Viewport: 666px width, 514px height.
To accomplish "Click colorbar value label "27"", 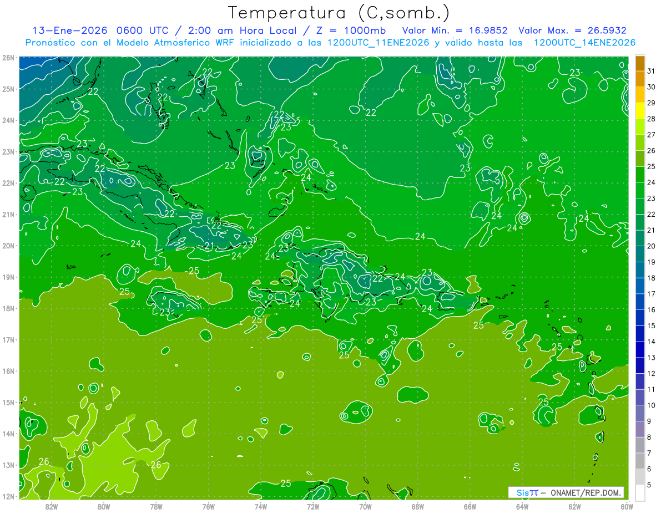I will click(651, 135).
